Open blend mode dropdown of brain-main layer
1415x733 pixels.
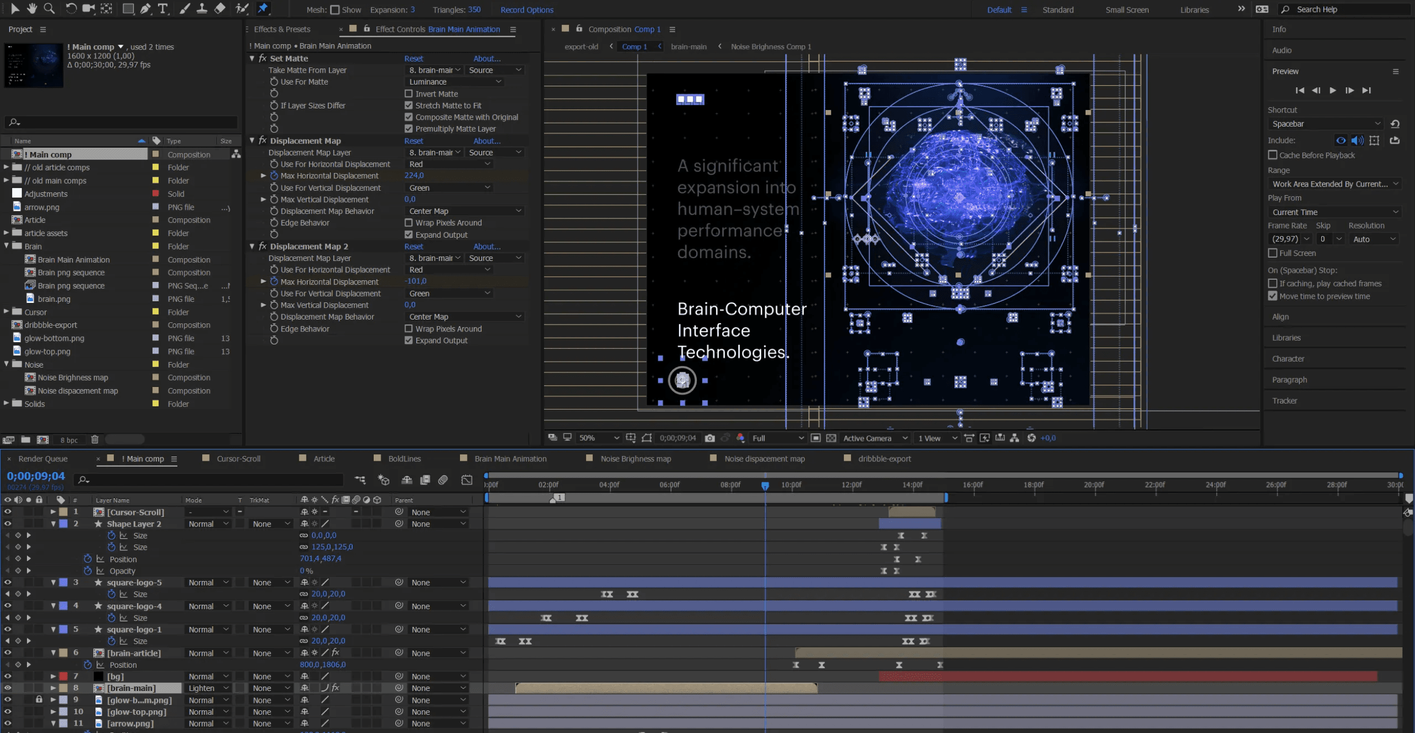point(208,688)
